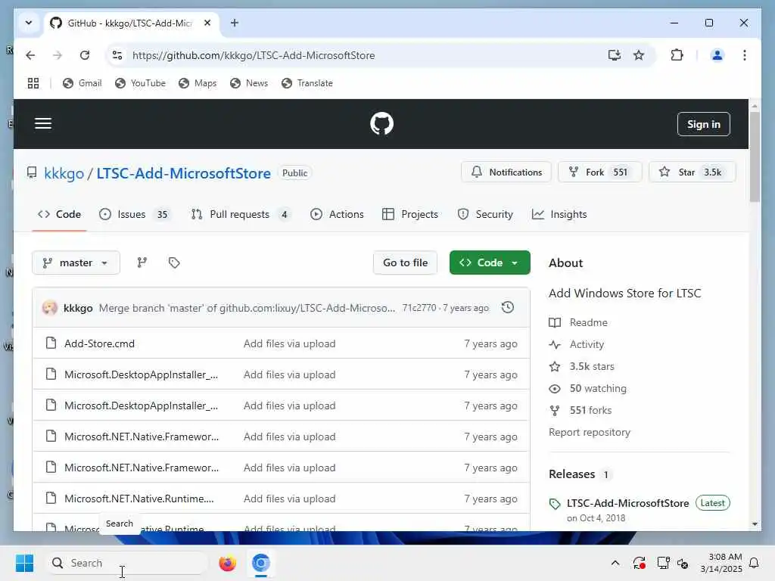Click Report repository
Screen dimensions: 775x581
589,432
